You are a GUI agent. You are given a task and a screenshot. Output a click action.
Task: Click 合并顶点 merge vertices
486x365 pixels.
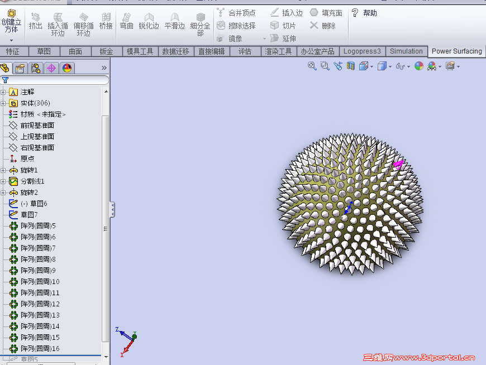tap(236, 13)
